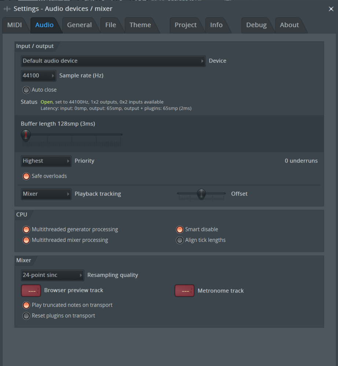
Task: Click the Priority label
Action: [84, 161]
